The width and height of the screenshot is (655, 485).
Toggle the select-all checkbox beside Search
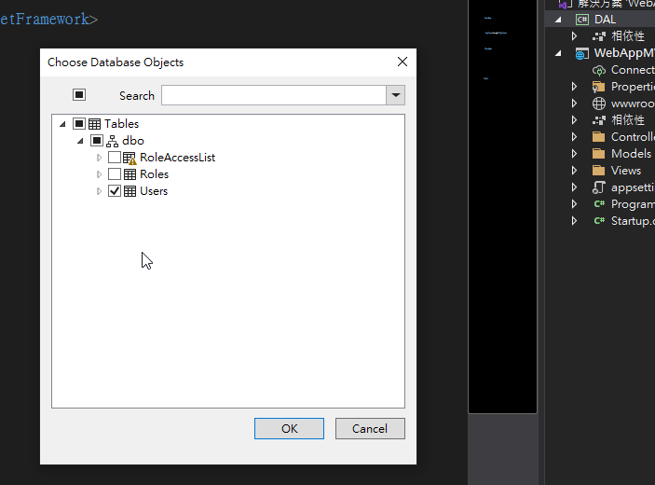tap(79, 95)
